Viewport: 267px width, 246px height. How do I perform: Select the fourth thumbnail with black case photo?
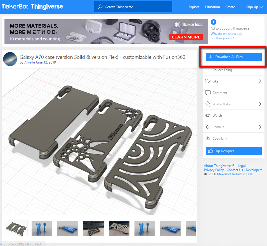pyautogui.click(x=93, y=228)
